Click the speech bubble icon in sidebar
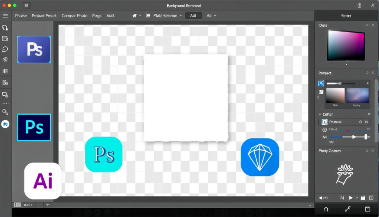Screen dimensions: 379x217 5,49
